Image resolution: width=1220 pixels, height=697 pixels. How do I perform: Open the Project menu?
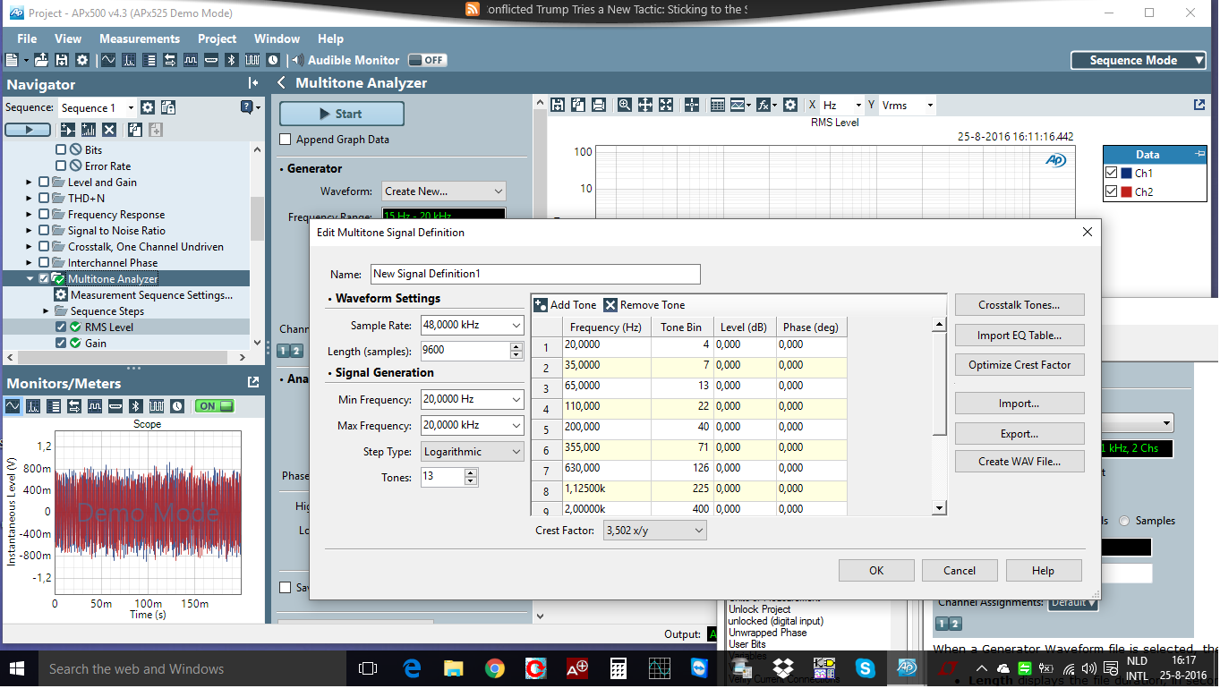coord(218,38)
